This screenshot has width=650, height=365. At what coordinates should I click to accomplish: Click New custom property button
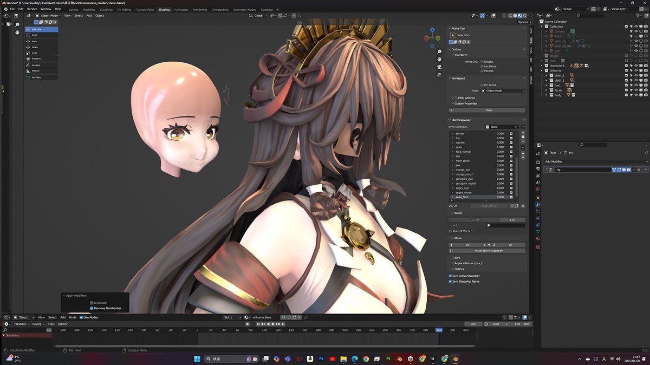[x=487, y=110]
